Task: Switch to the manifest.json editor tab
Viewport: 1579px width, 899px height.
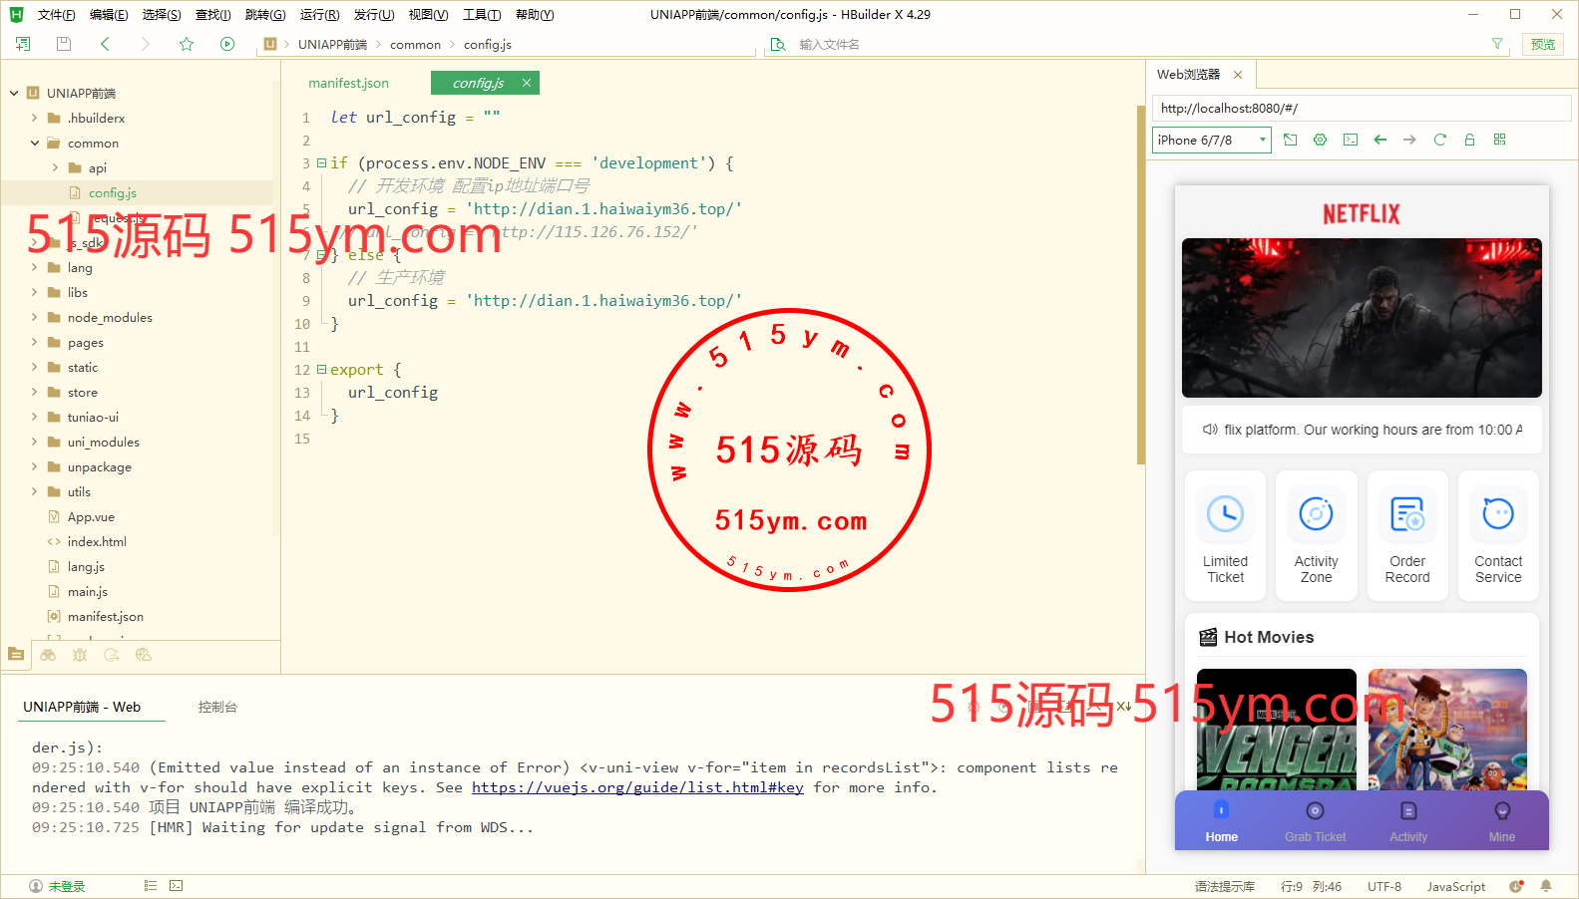Action: tap(348, 83)
